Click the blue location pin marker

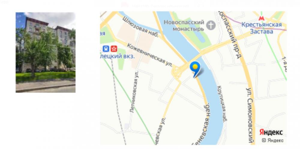[x=195, y=69]
